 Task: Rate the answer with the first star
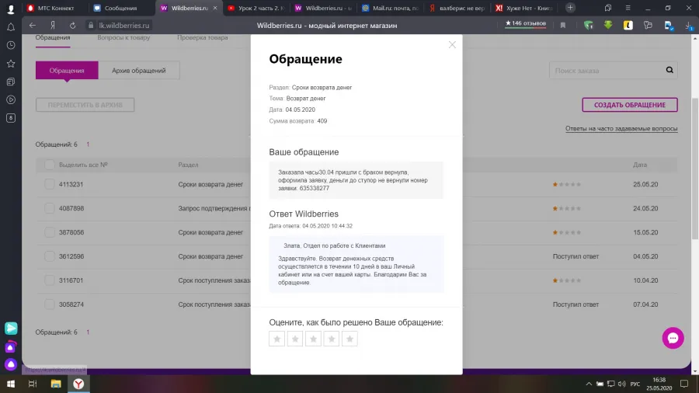pyautogui.click(x=276, y=339)
